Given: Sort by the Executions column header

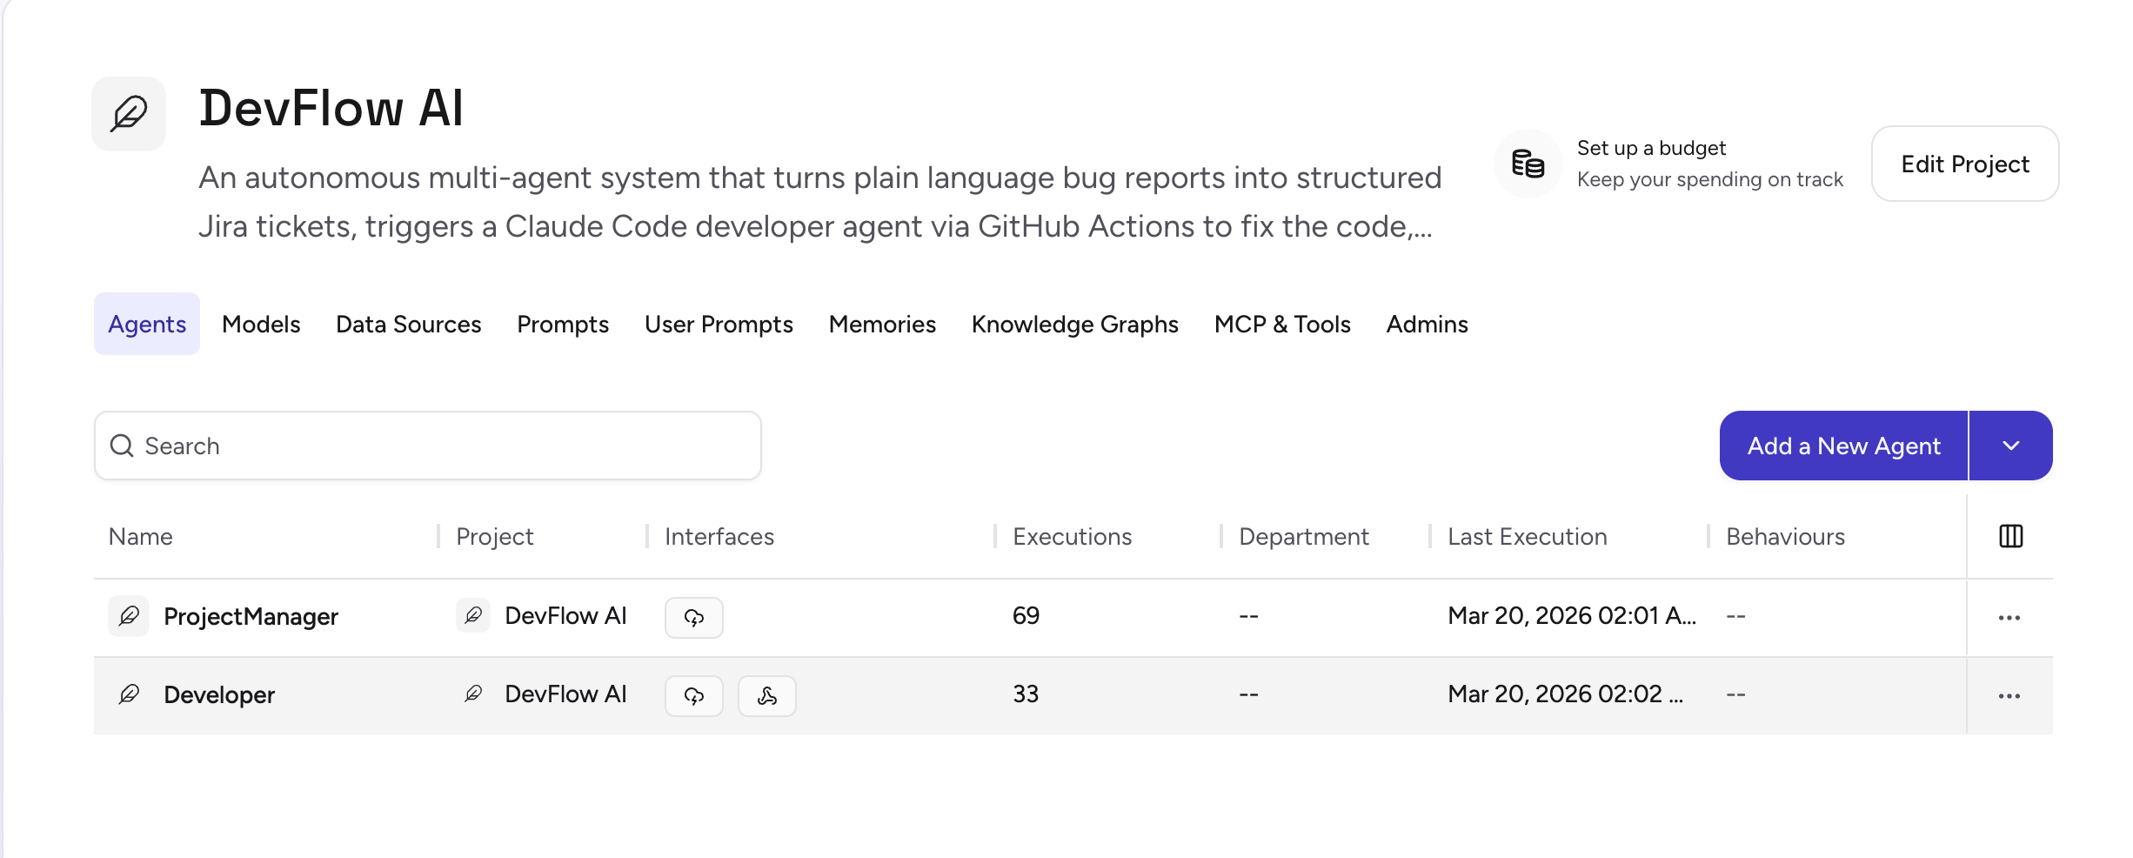Looking at the screenshot, I should pos(1072,536).
